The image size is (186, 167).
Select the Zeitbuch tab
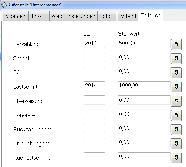coord(151,15)
